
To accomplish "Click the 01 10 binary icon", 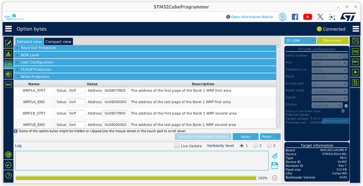I will (x=355, y=83).
